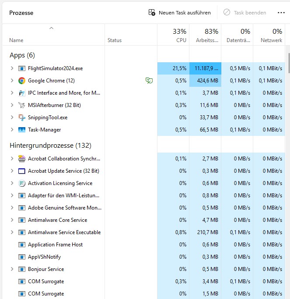Click the Activation Licensing Service icon
Screen dimensions: 290x299
tap(22, 183)
